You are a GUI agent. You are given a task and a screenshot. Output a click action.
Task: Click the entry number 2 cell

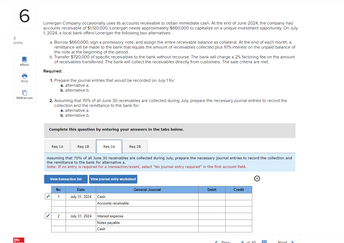coord(59,216)
